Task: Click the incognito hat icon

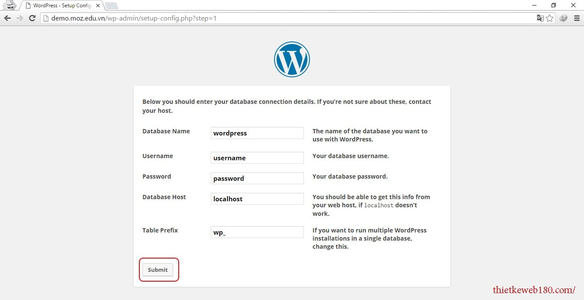Action: point(9,6)
